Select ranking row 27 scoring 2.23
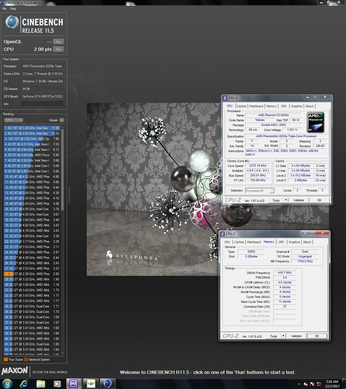Screen dimensions: 346x389 [x=32, y=269]
